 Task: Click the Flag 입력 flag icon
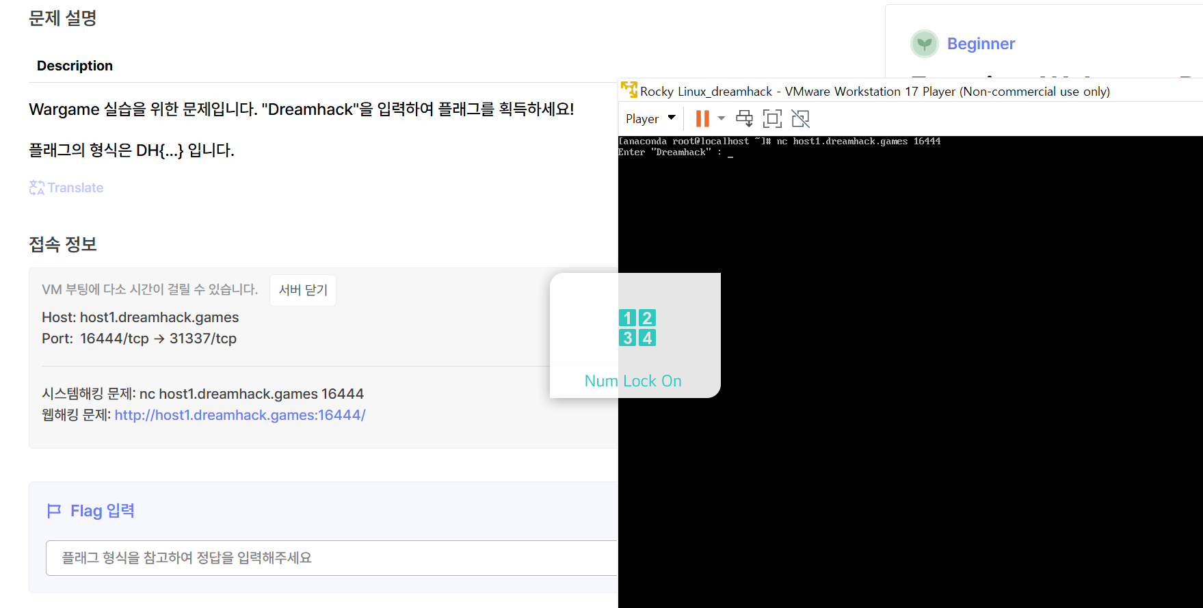point(54,511)
